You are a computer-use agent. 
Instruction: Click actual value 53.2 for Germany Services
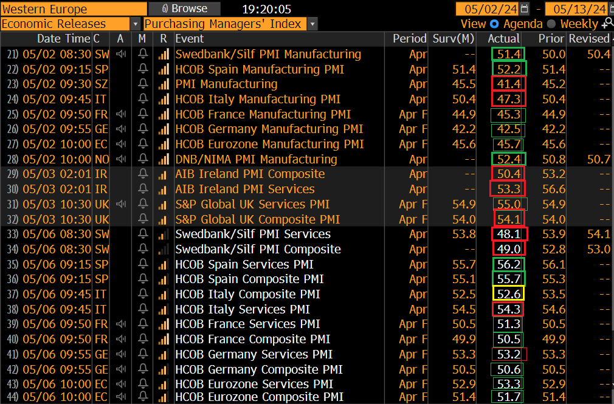click(x=509, y=354)
